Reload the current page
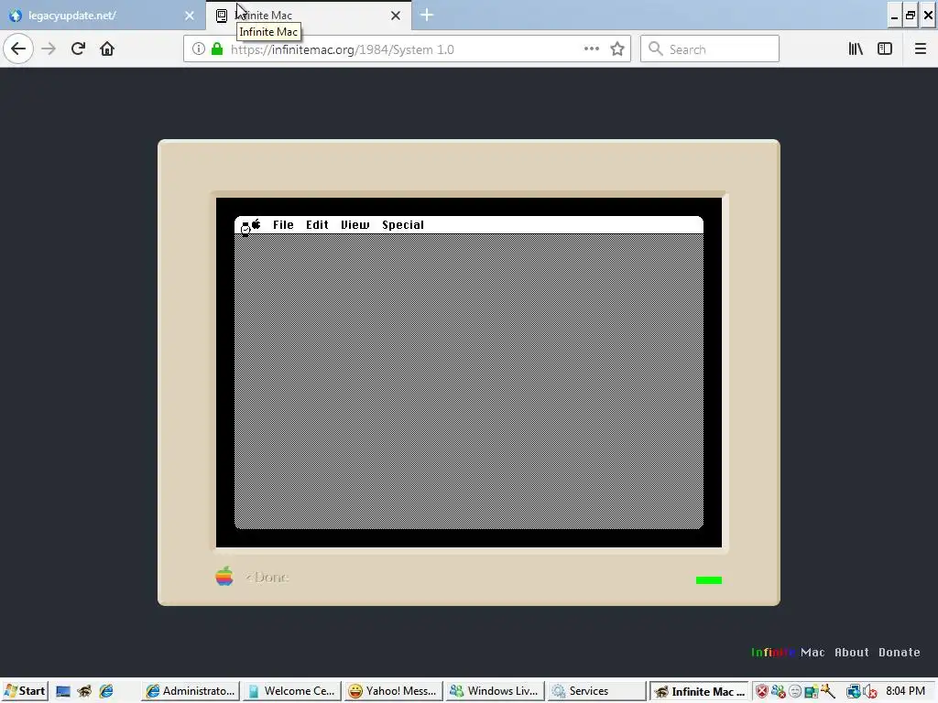The image size is (938, 703). tap(78, 49)
